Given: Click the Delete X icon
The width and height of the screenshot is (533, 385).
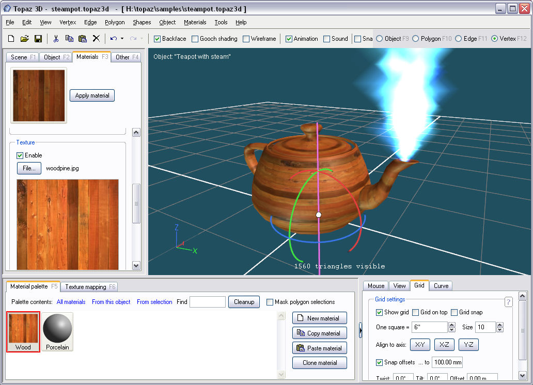Looking at the screenshot, I should coord(96,39).
